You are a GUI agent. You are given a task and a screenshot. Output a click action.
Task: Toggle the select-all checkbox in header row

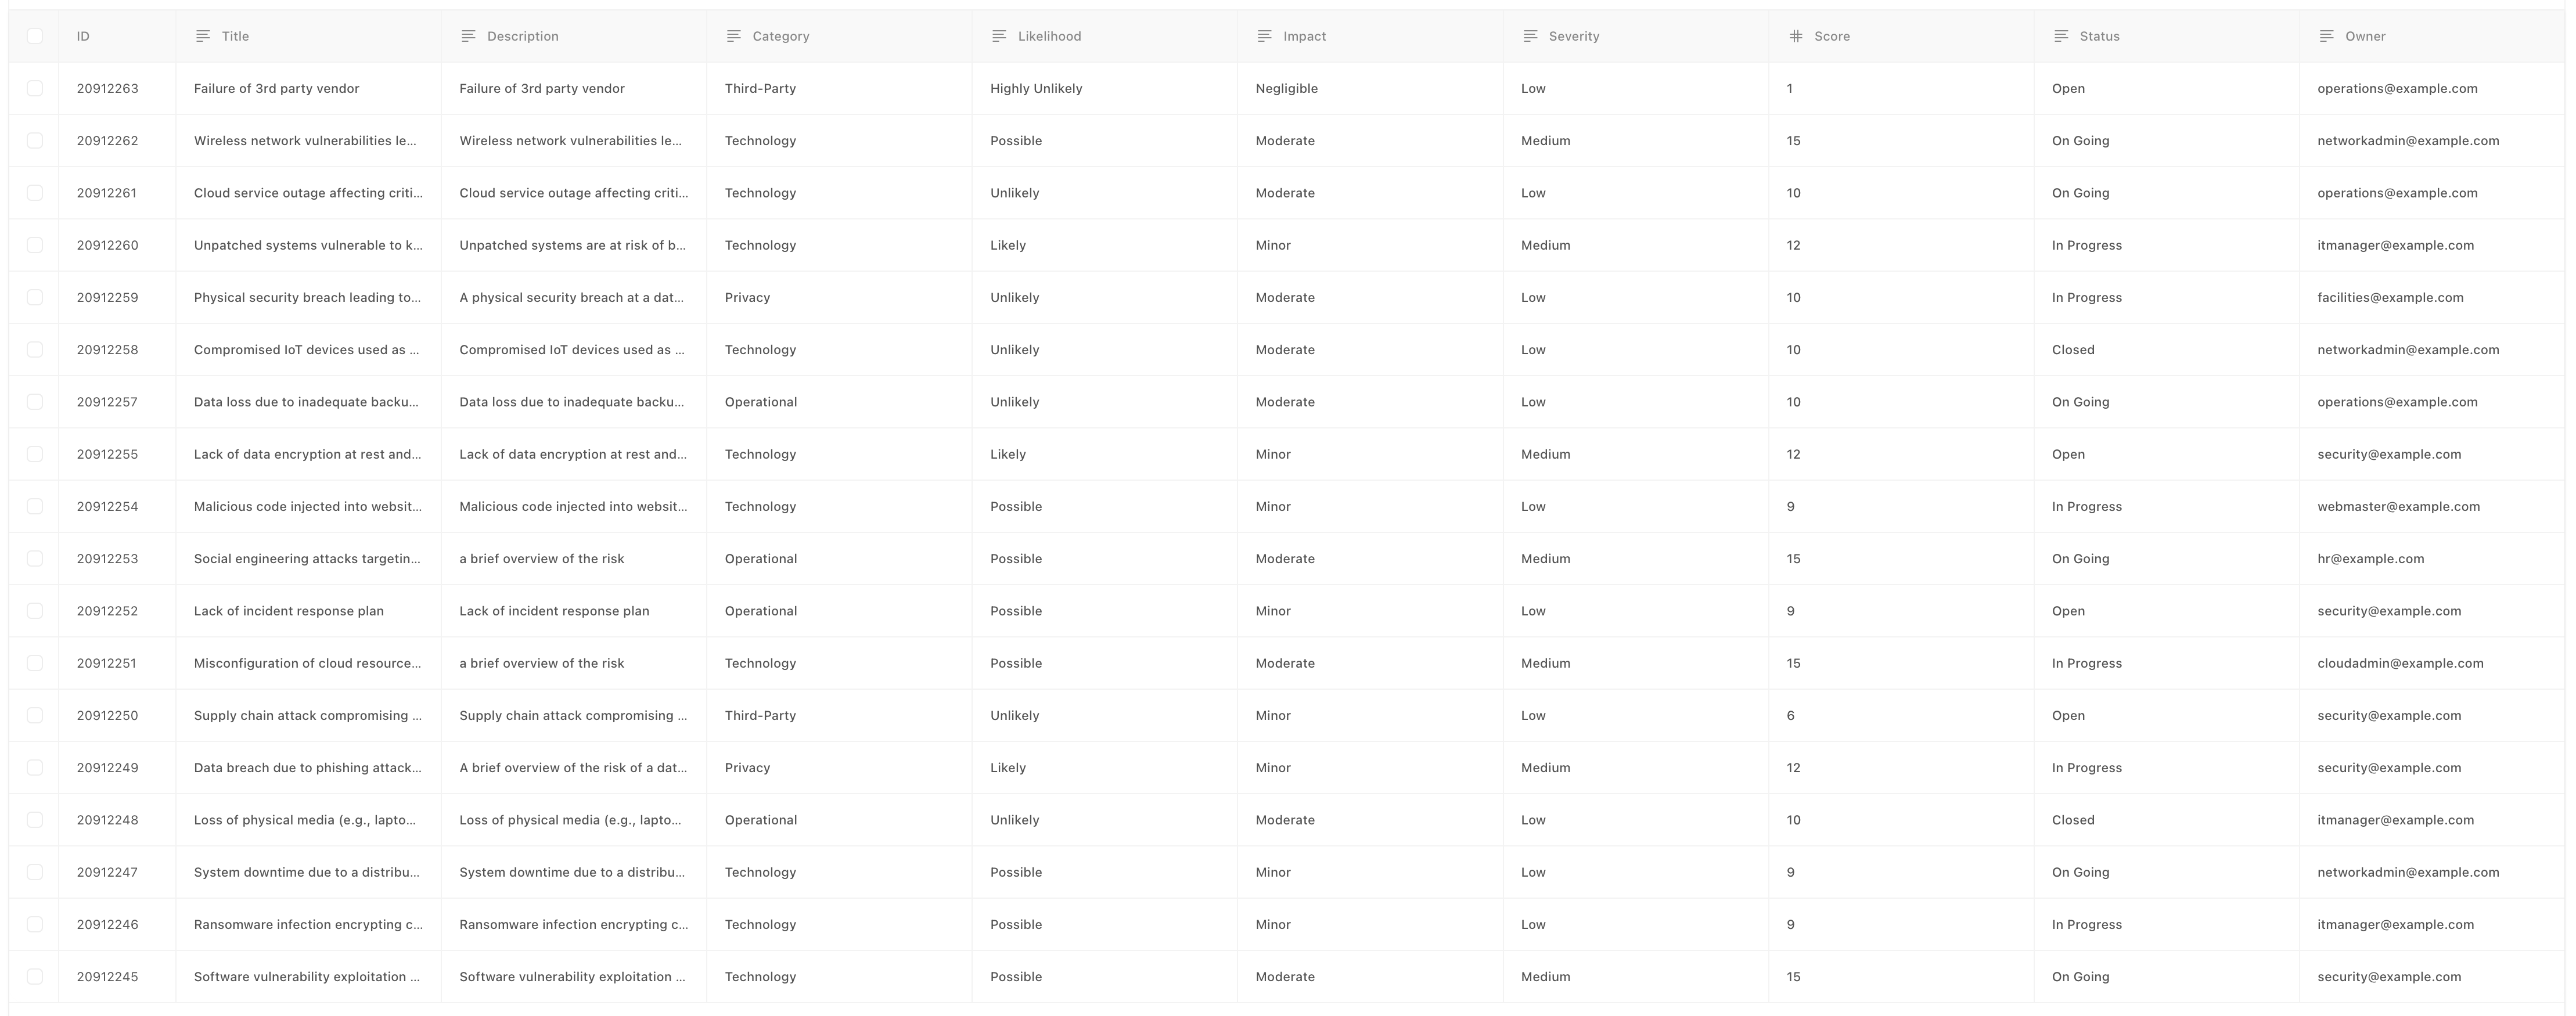click(x=35, y=36)
